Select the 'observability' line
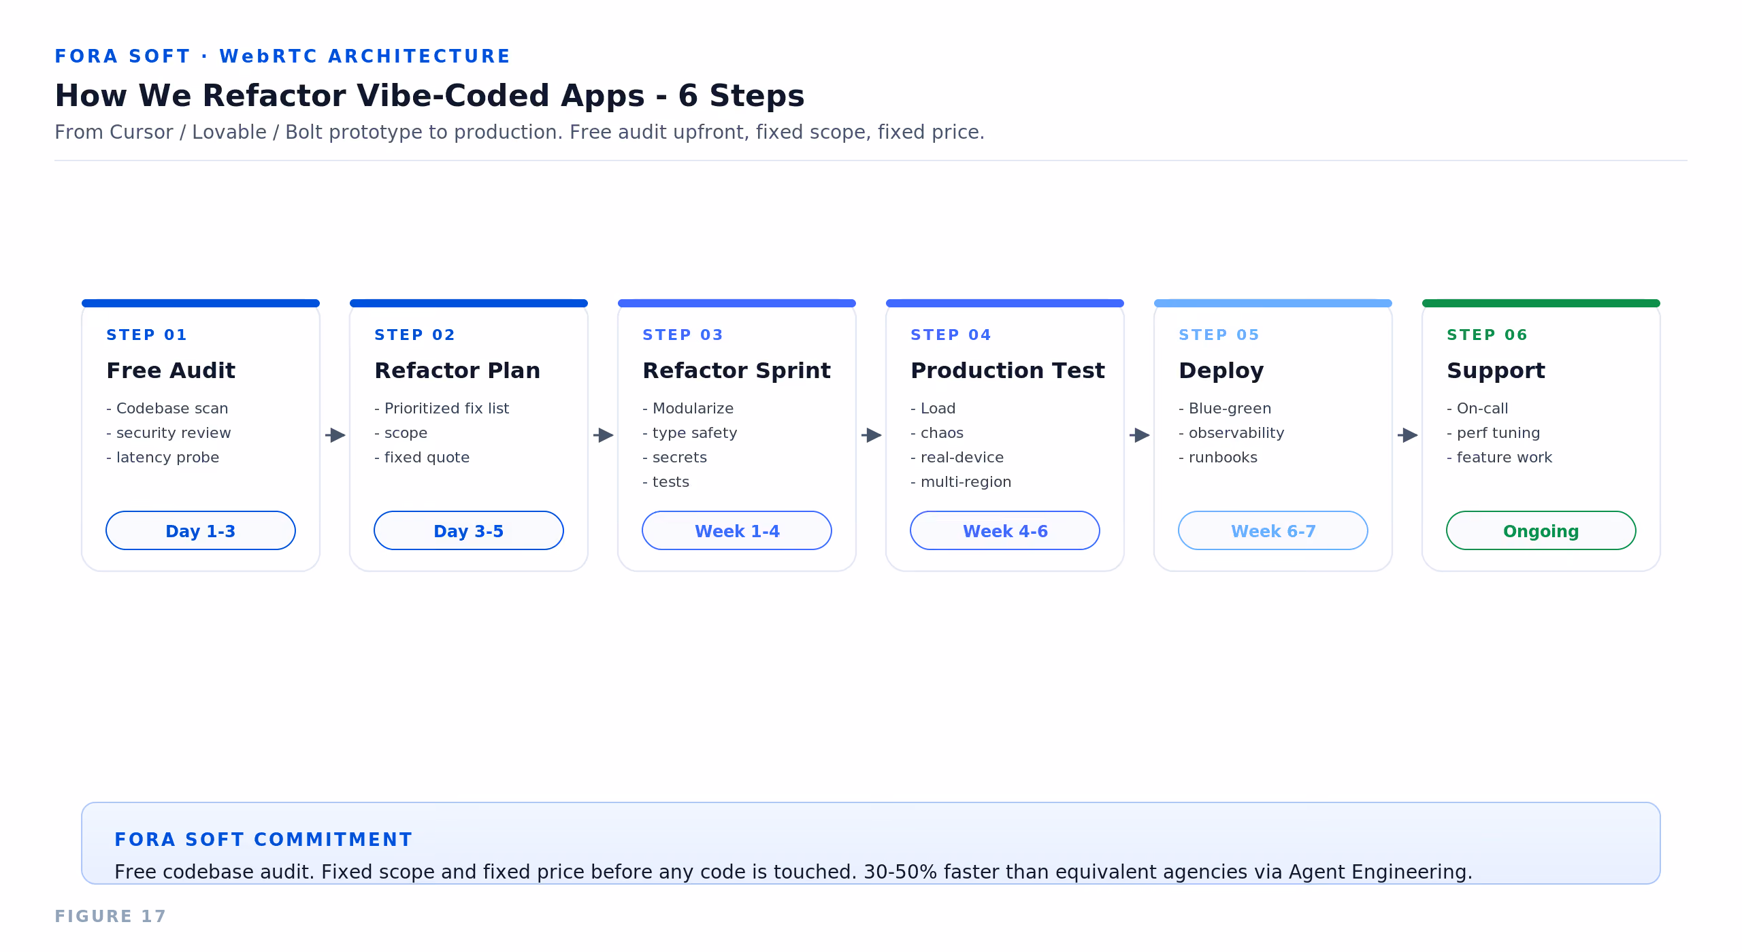This screenshot has width=1742, height=952. click(1232, 432)
